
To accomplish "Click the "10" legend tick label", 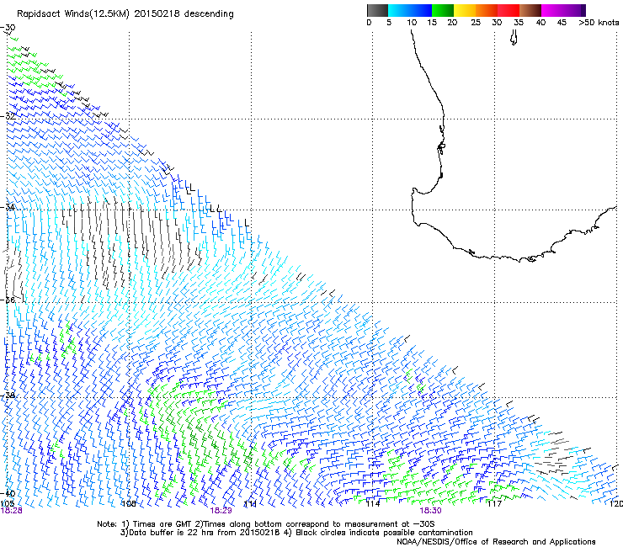I will (x=412, y=23).
